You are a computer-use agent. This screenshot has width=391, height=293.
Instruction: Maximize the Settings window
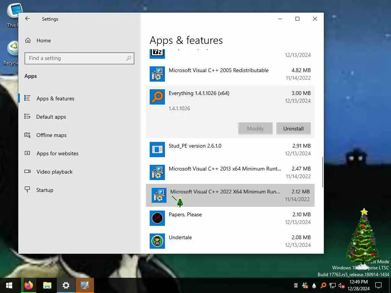click(x=297, y=19)
